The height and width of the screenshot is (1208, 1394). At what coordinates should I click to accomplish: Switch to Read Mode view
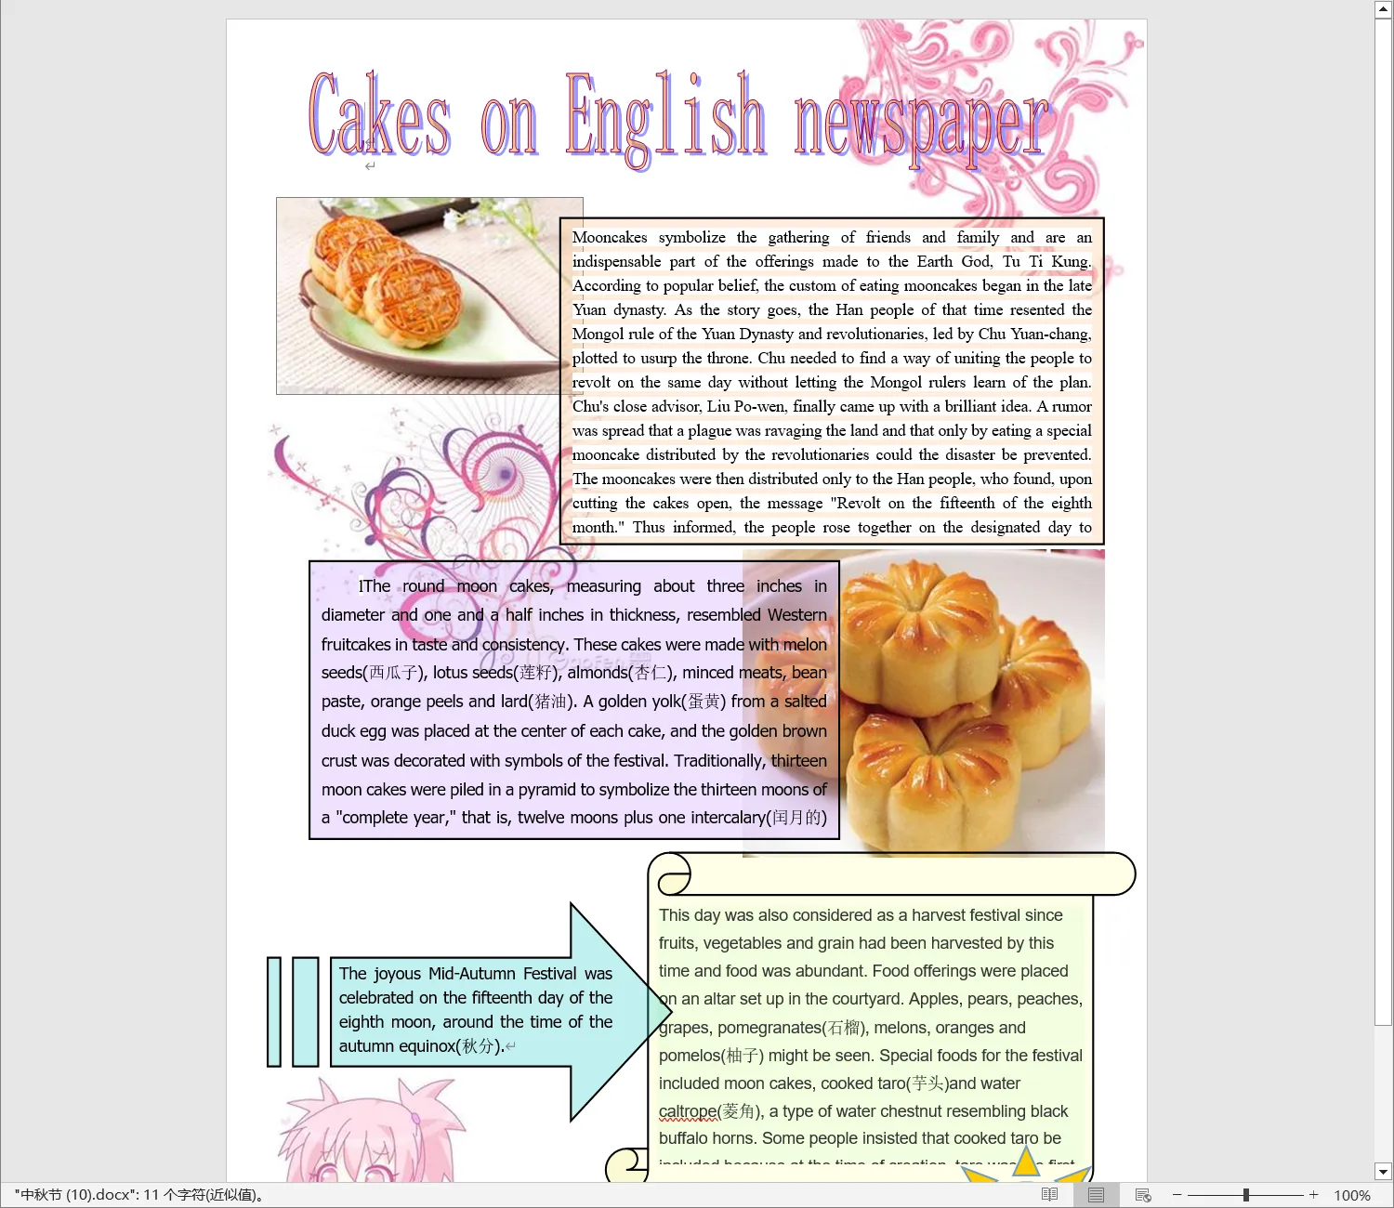pyautogui.click(x=1049, y=1195)
